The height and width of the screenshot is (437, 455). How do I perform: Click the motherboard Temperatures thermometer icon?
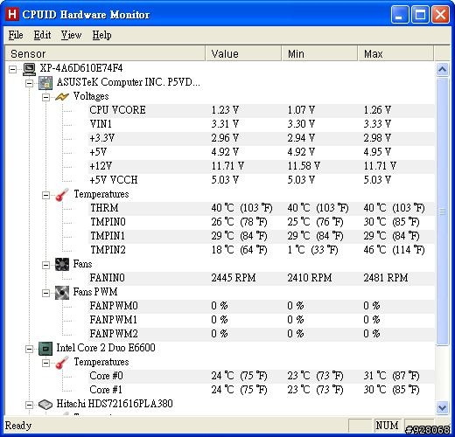[62, 195]
